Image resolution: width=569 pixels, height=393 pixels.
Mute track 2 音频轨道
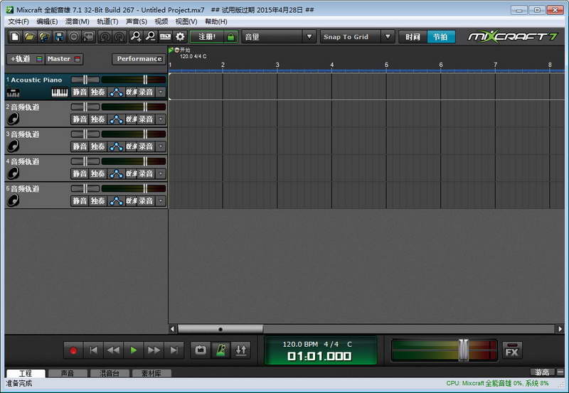[x=80, y=119]
